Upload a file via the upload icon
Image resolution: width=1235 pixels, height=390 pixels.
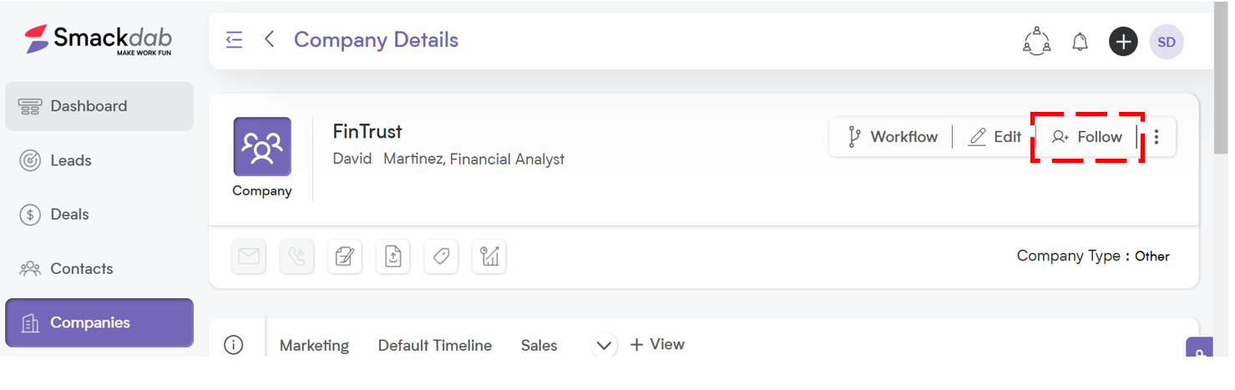point(392,257)
